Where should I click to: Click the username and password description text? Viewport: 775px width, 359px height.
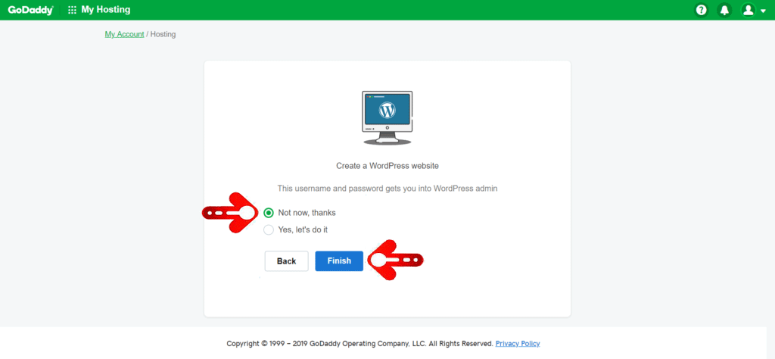(x=387, y=189)
